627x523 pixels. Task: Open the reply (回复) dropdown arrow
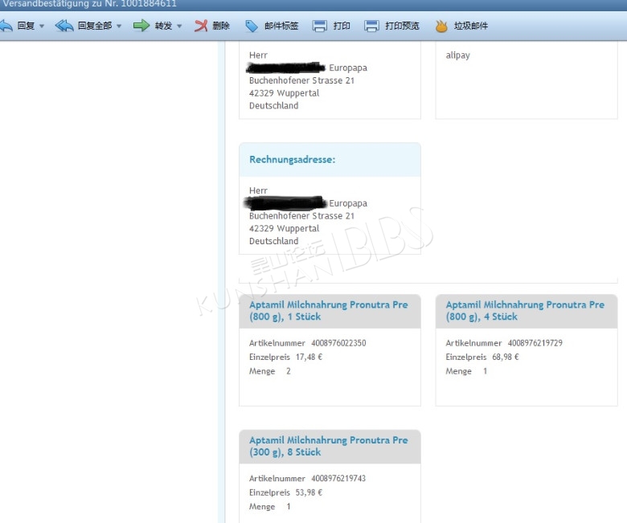click(x=42, y=27)
